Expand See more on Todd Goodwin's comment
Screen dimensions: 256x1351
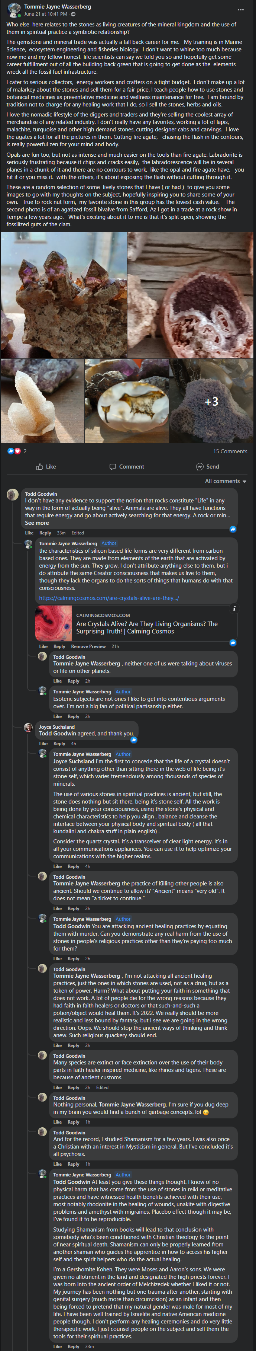(x=37, y=523)
